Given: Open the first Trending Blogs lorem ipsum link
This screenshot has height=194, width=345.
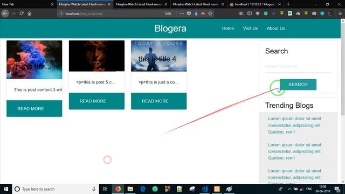Looking at the screenshot, I should tap(295, 125).
